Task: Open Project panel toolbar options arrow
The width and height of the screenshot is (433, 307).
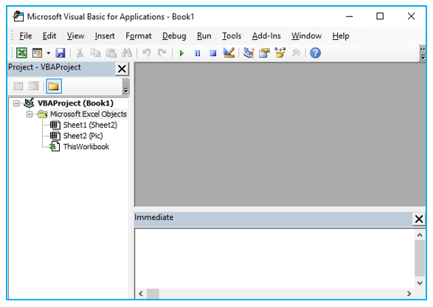Action: pyautogui.click(x=125, y=86)
